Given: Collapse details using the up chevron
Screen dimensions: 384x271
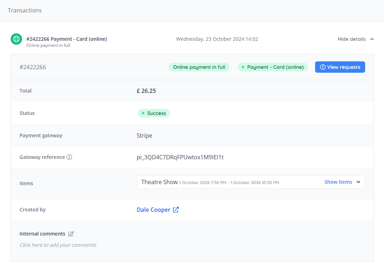Looking at the screenshot, I should coord(372,39).
